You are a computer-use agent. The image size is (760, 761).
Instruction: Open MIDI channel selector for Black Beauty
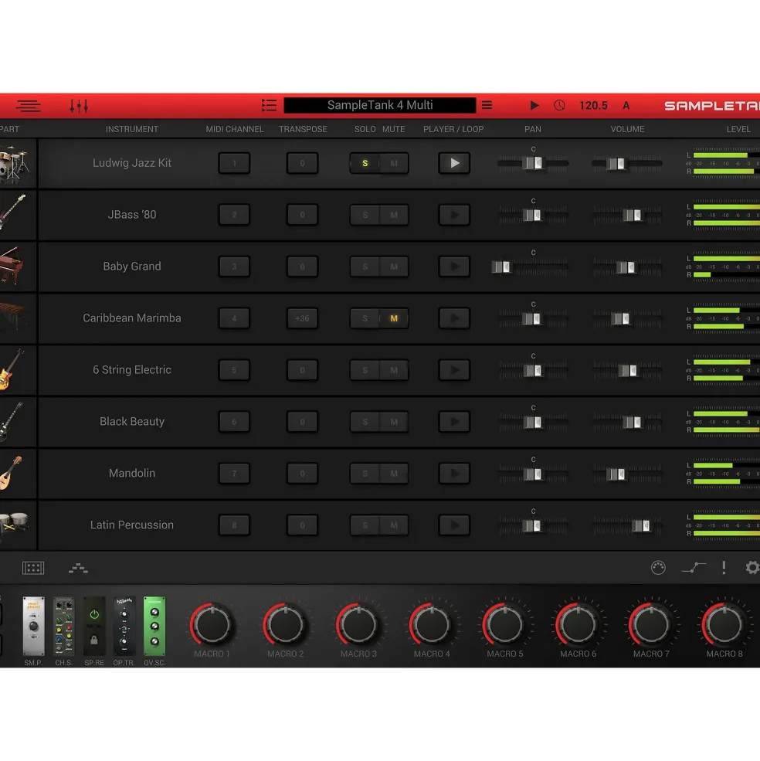[x=234, y=422]
